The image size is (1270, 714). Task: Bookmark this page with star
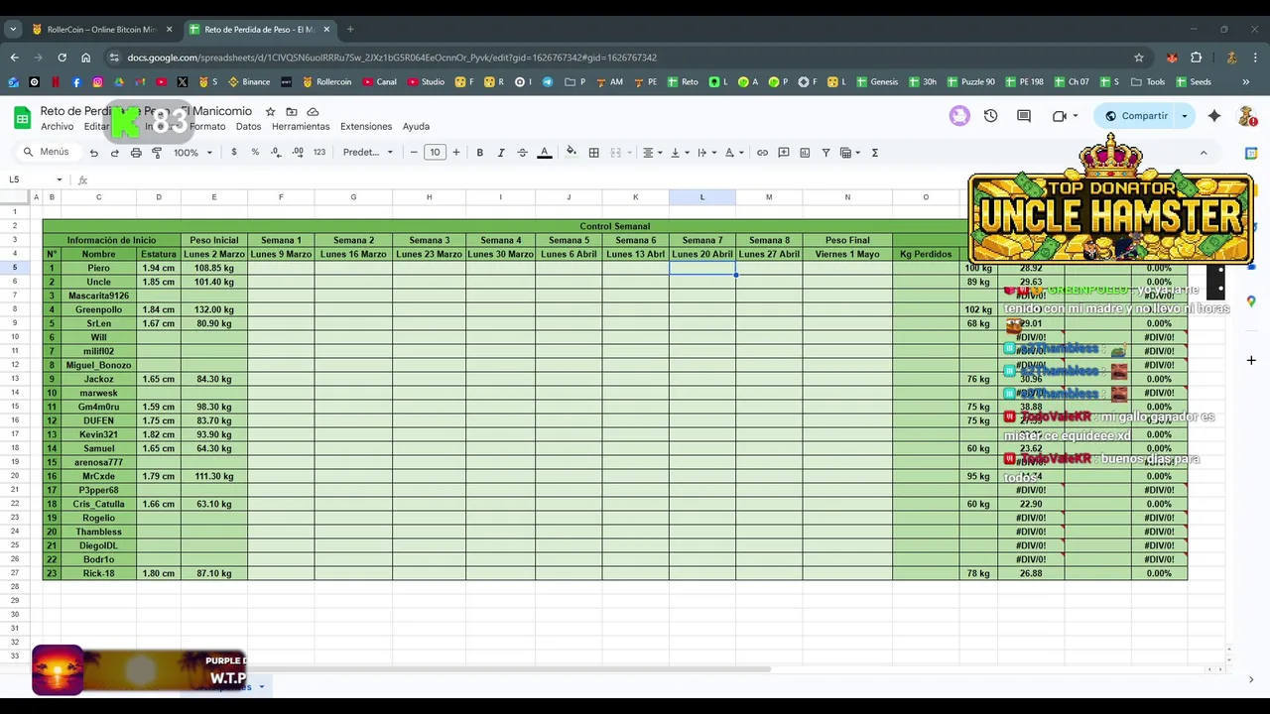click(x=1139, y=58)
